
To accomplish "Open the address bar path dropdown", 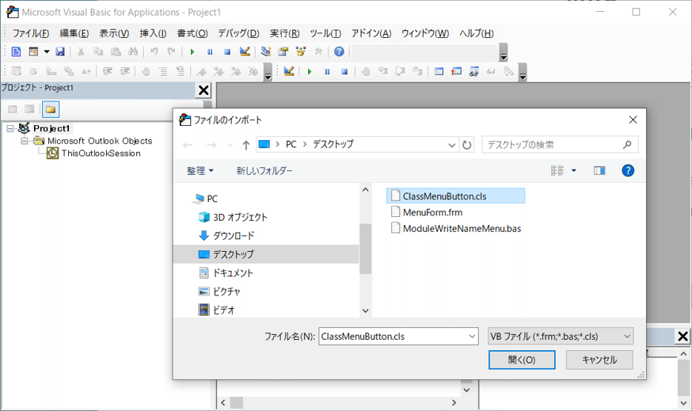I will coord(451,145).
